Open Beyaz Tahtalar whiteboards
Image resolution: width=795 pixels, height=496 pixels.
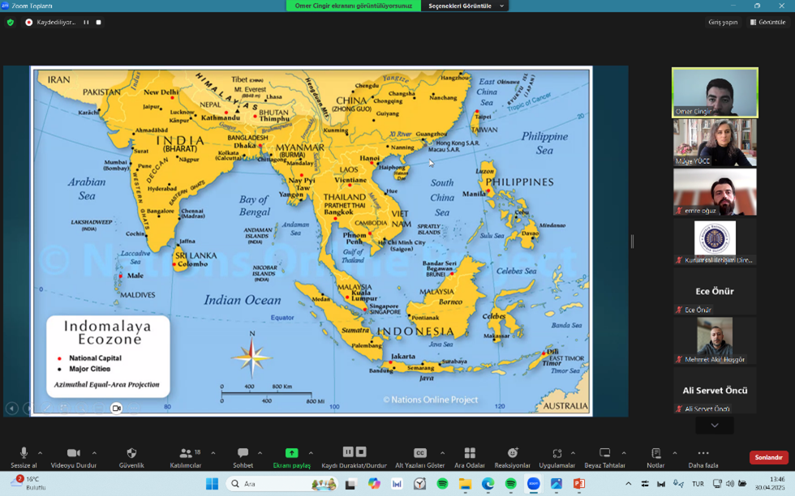click(604, 457)
